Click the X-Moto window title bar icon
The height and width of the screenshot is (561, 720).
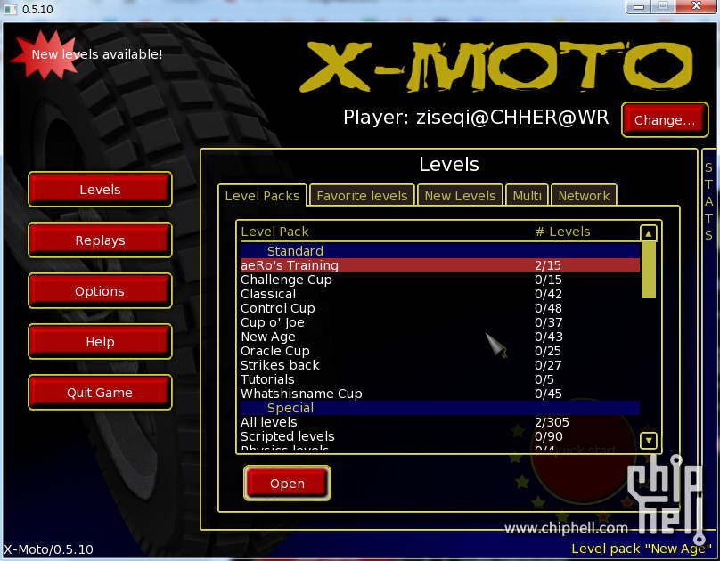pyautogui.click(x=10, y=9)
